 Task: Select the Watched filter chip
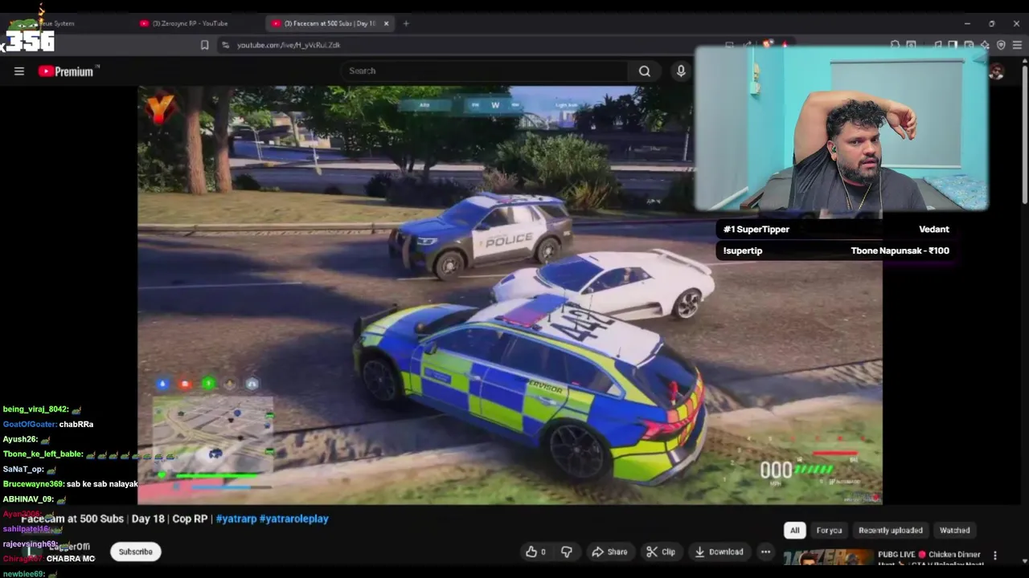pos(954,530)
